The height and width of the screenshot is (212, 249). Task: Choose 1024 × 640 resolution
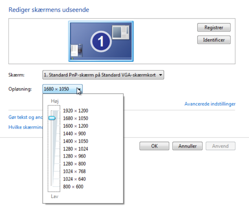click(74, 179)
